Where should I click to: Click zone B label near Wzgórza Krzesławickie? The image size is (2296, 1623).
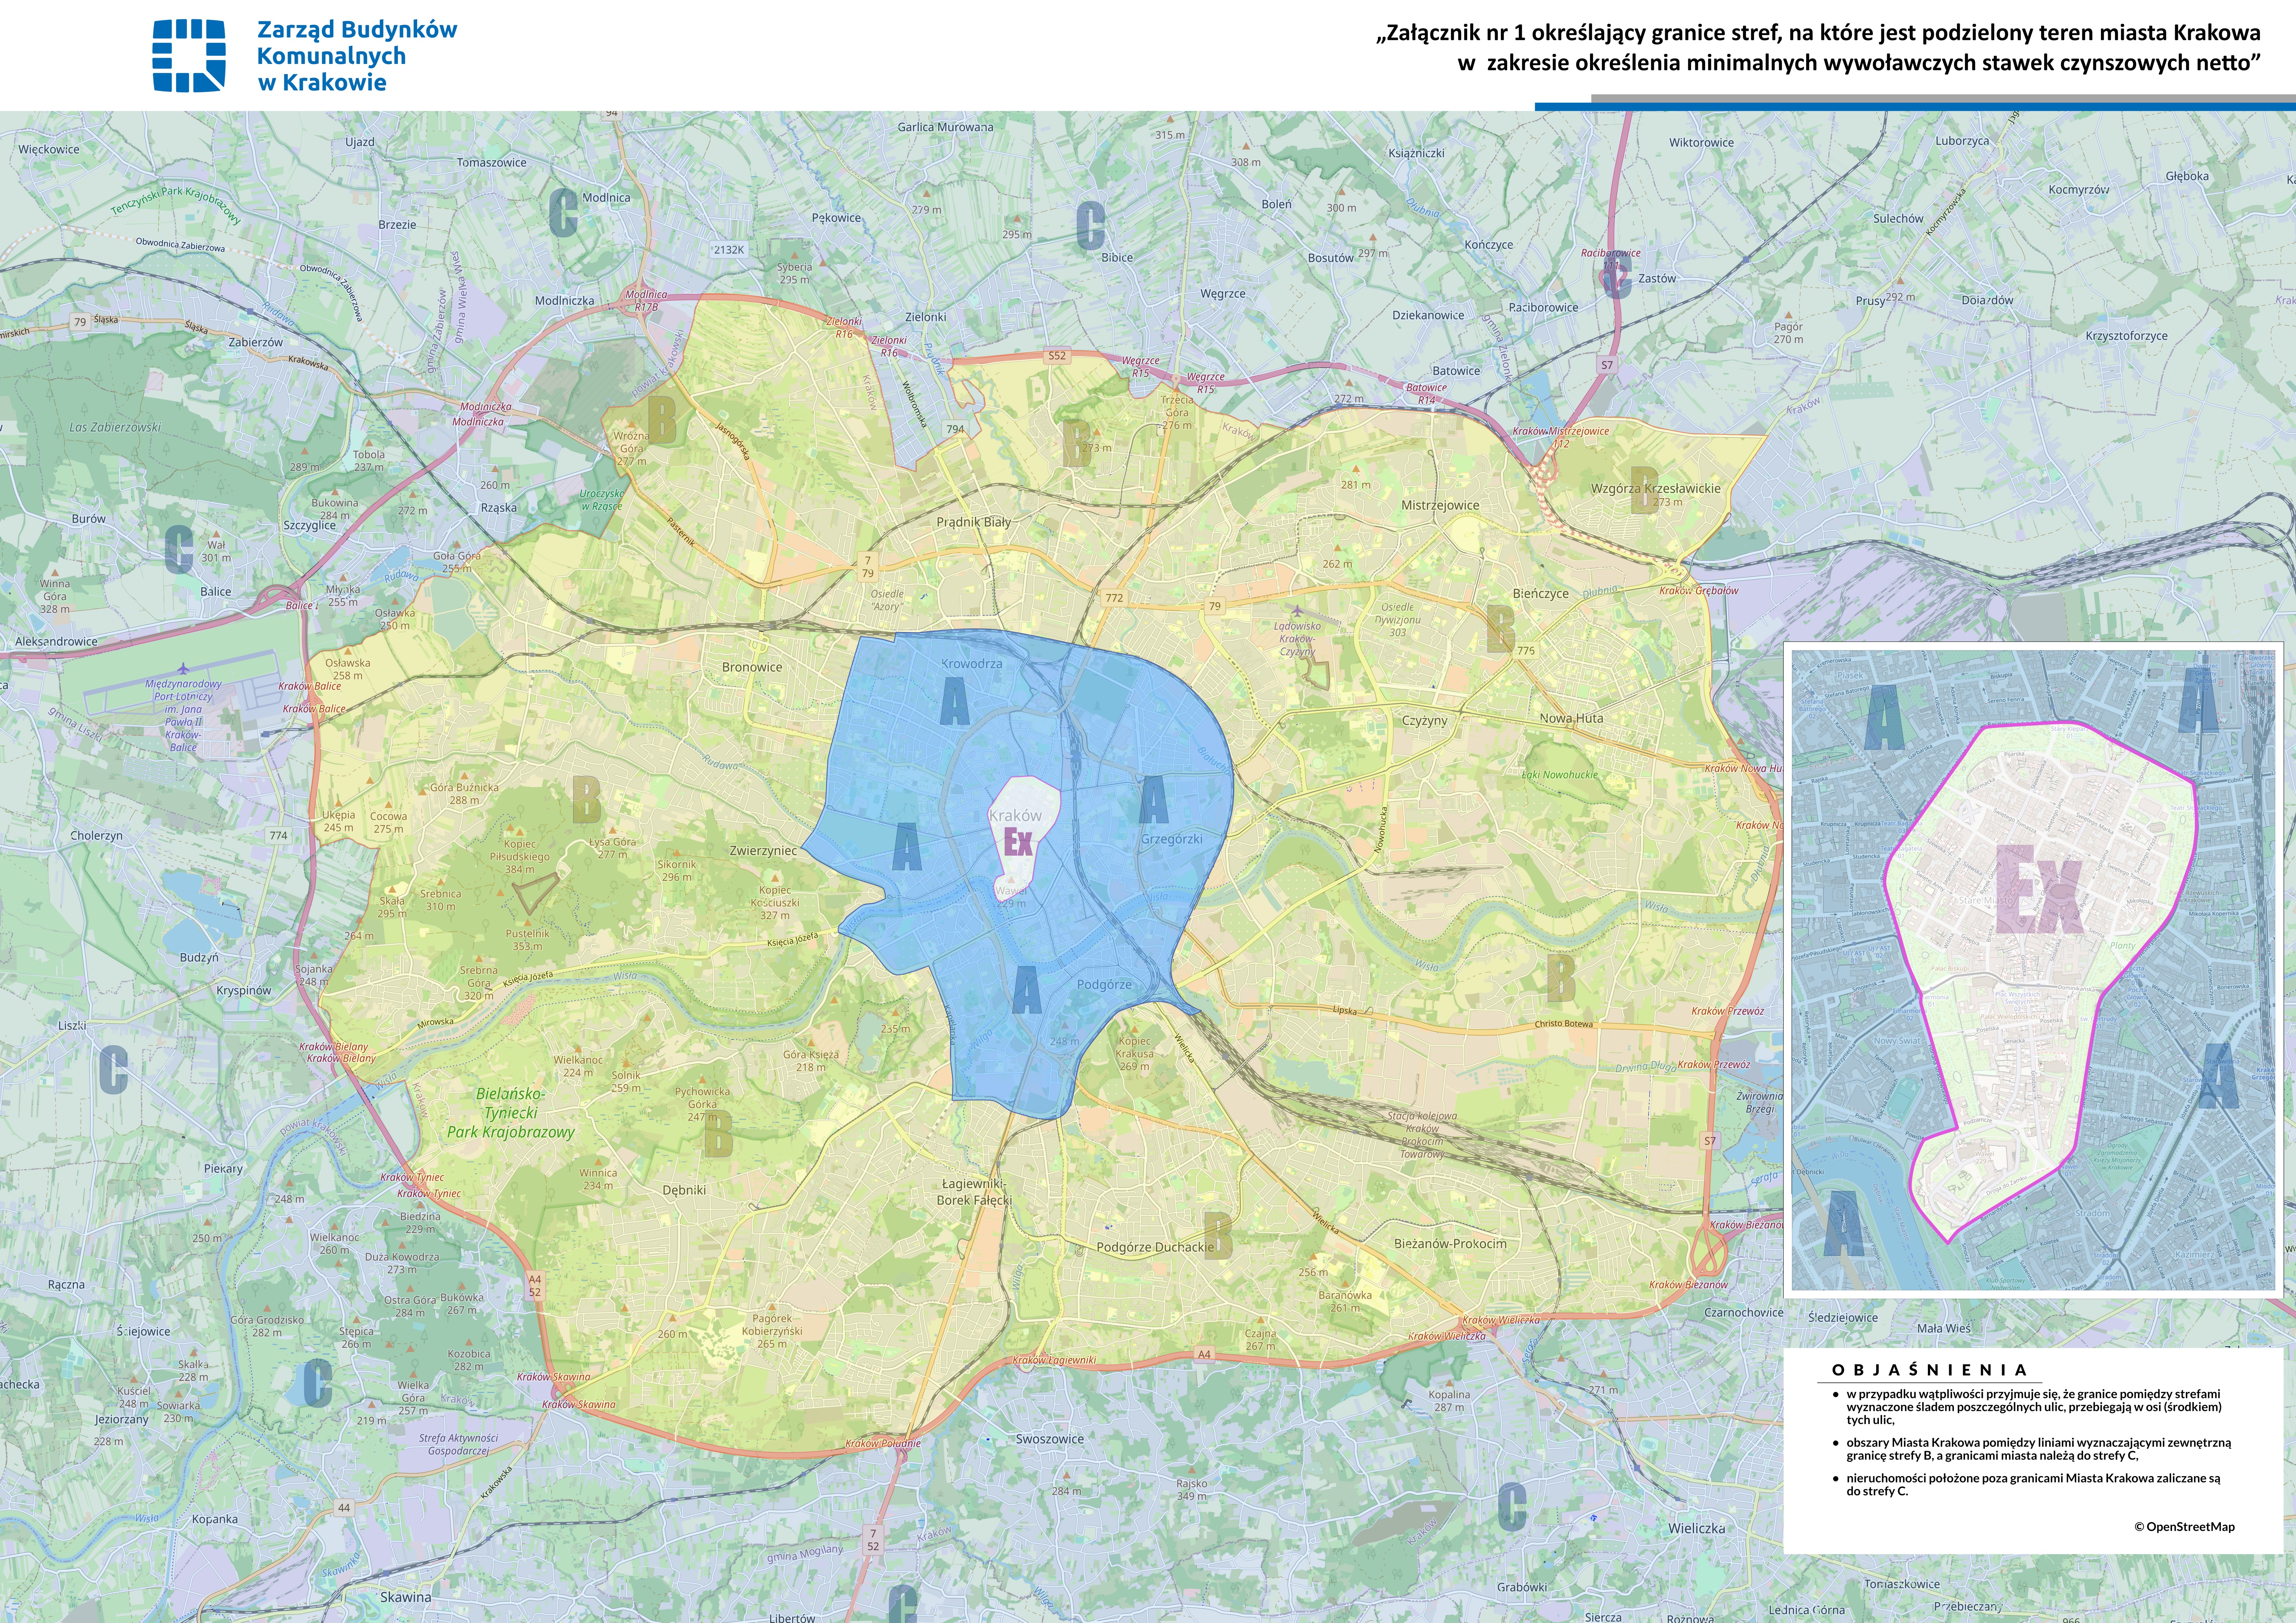click(x=1644, y=490)
